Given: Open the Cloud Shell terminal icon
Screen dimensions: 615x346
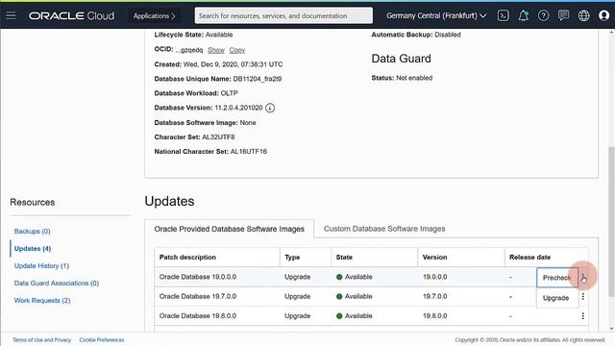Looking at the screenshot, I should (504, 15).
